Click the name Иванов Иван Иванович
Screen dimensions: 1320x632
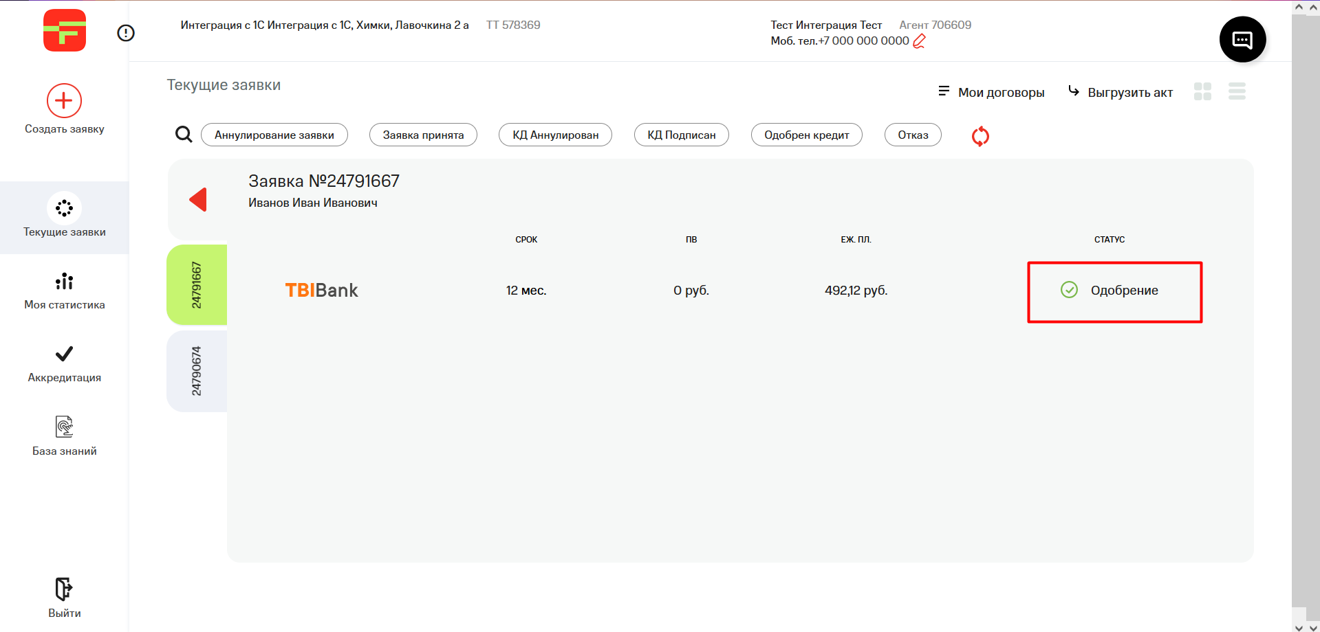tap(313, 203)
